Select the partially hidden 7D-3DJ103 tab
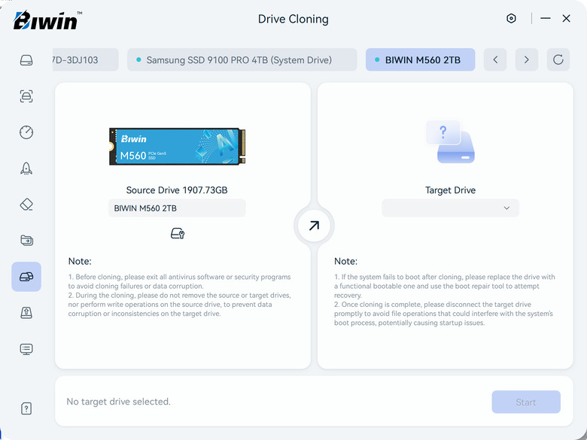Image resolution: width=587 pixels, height=440 pixels. point(86,60)
